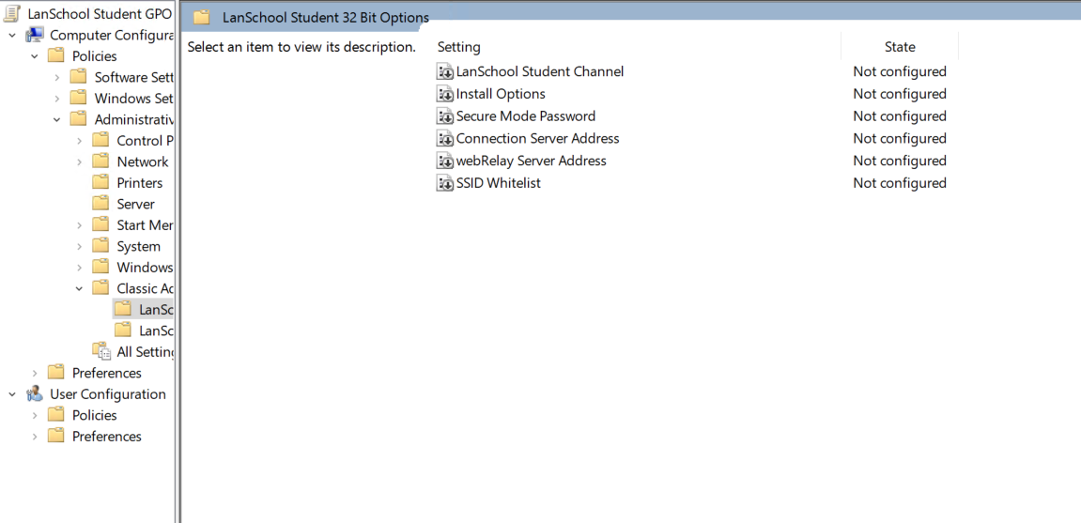Click the User Configuration person icon

click(x=35, y=394)
